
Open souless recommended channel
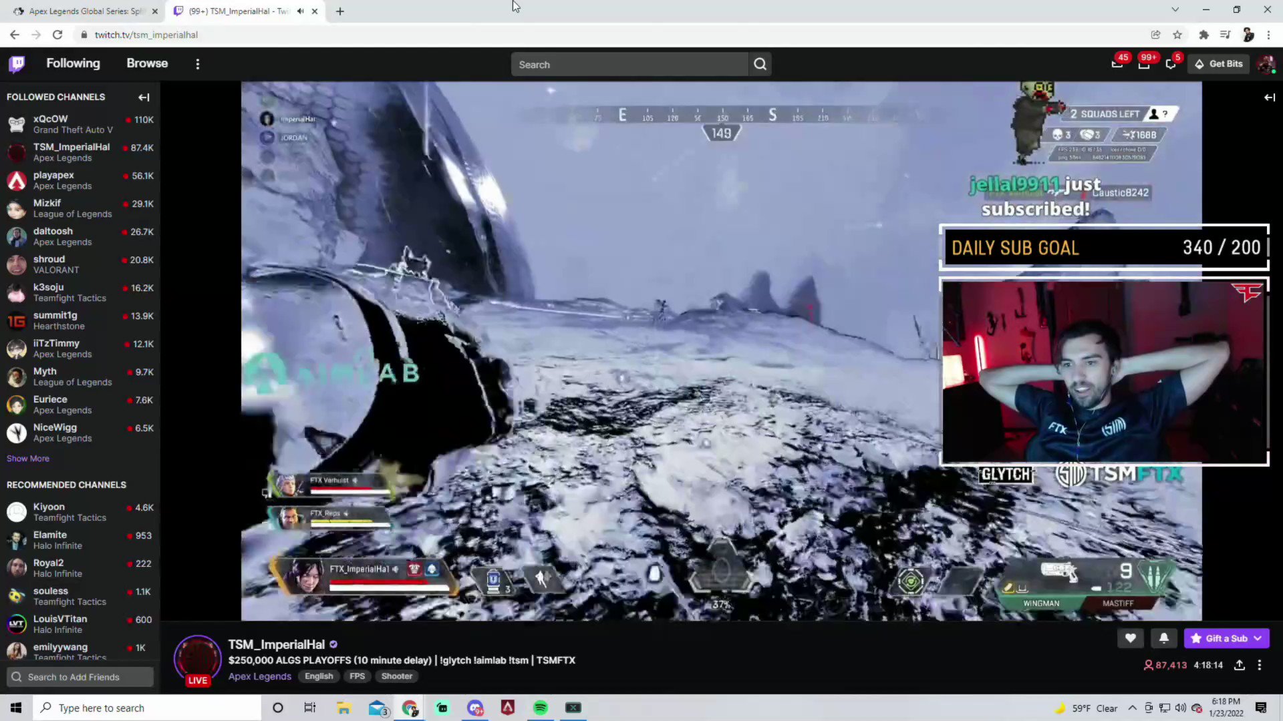click(80, 596)
